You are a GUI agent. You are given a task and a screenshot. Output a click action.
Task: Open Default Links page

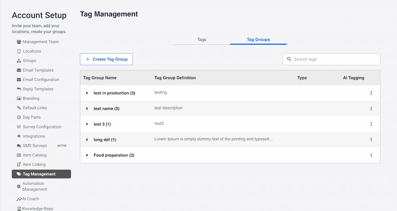pyautogui.click(x=35, y=108)
